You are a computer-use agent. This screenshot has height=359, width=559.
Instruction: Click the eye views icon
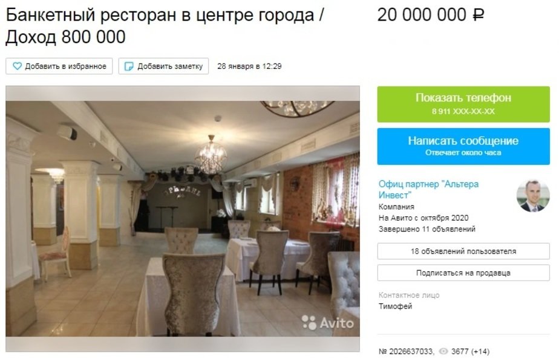[x=443, y=352]
